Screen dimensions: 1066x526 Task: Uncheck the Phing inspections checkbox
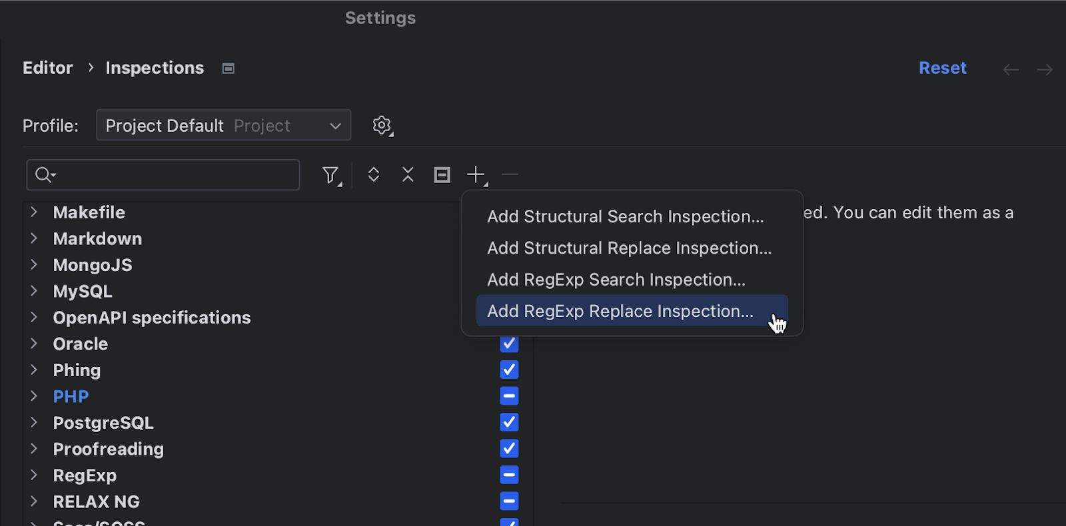pos(509,370)
